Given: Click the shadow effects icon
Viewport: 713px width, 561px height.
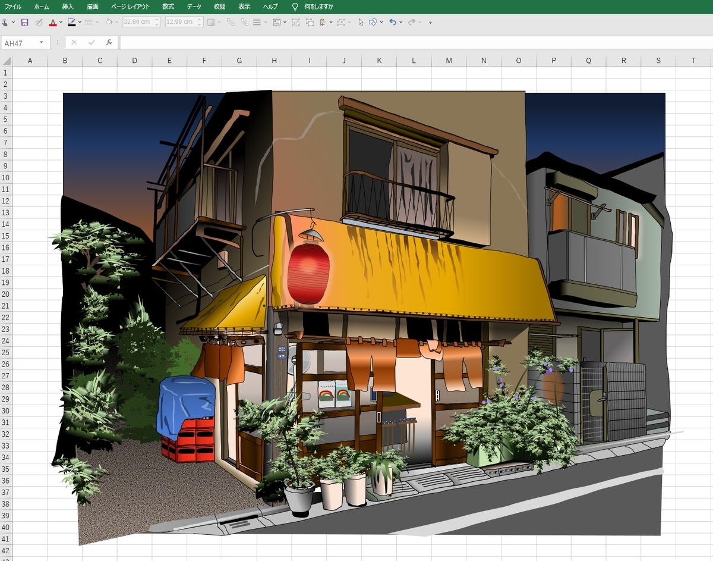Looking at the screenshot, I should point(210,22).
